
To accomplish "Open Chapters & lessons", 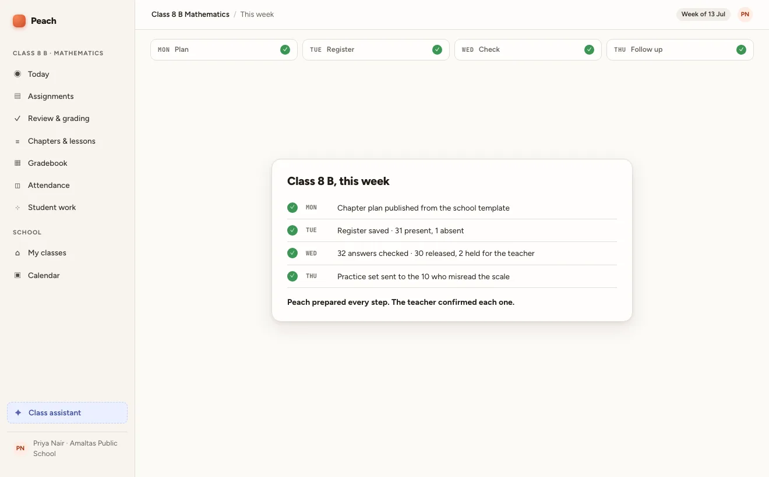I will pos(68,141).
